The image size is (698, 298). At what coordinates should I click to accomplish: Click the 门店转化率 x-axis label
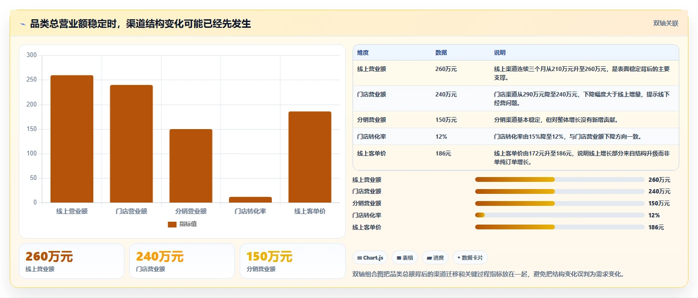(250, 211)
